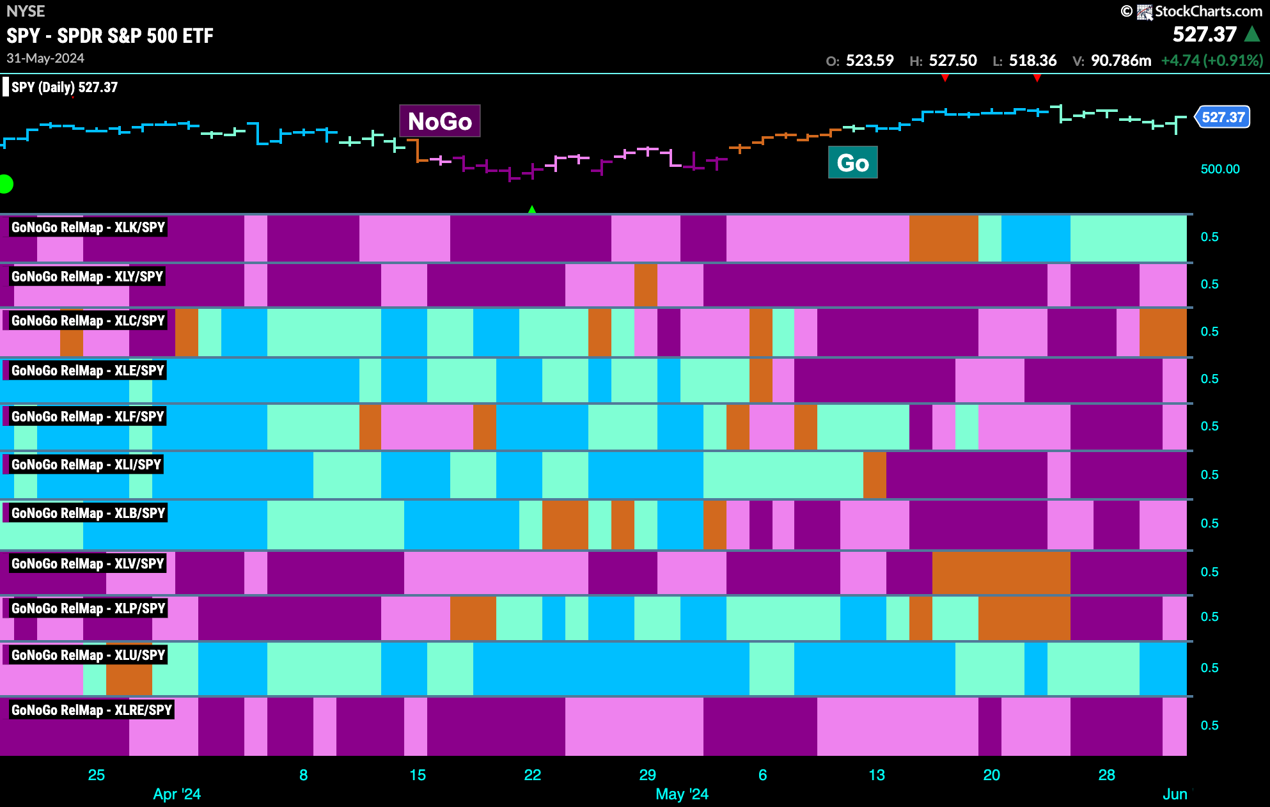
Task: Click the date axis label 15
Action: 418,775
